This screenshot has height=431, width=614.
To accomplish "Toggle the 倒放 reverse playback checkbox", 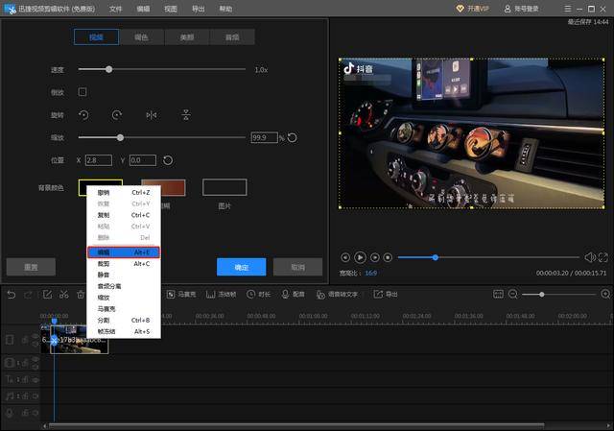I will click(x=83, y=92).
